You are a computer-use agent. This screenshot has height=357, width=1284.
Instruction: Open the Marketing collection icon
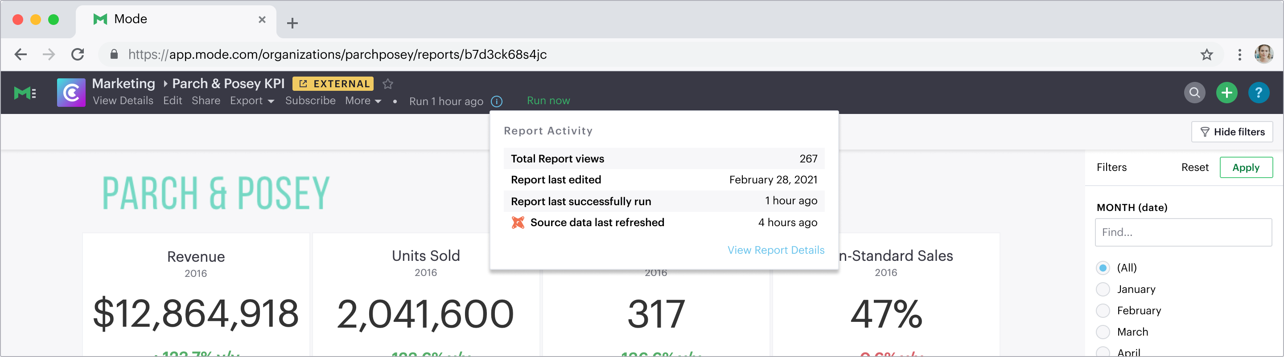click(71, 93)
